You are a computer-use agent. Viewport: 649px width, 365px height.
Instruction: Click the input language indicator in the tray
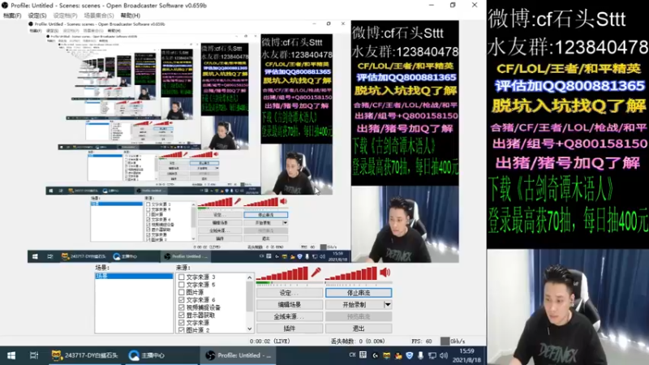point(352,355)
